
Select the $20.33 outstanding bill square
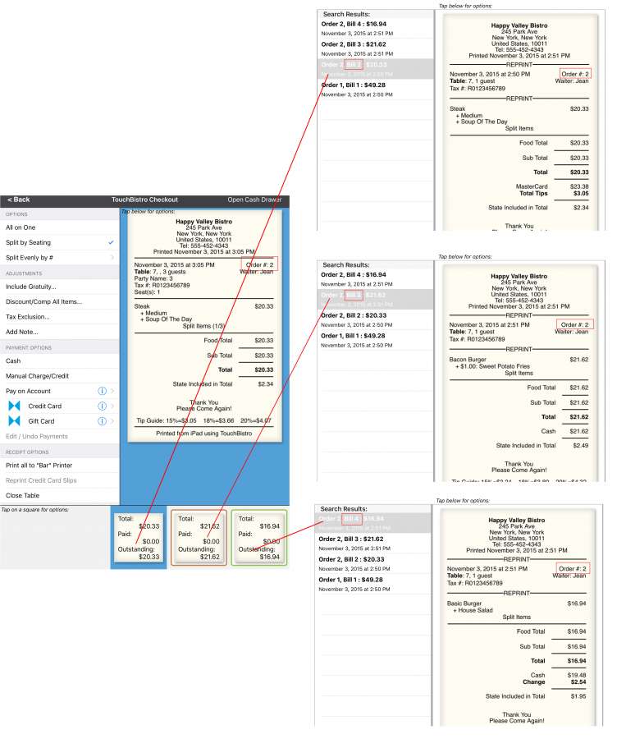pos(139,537)
